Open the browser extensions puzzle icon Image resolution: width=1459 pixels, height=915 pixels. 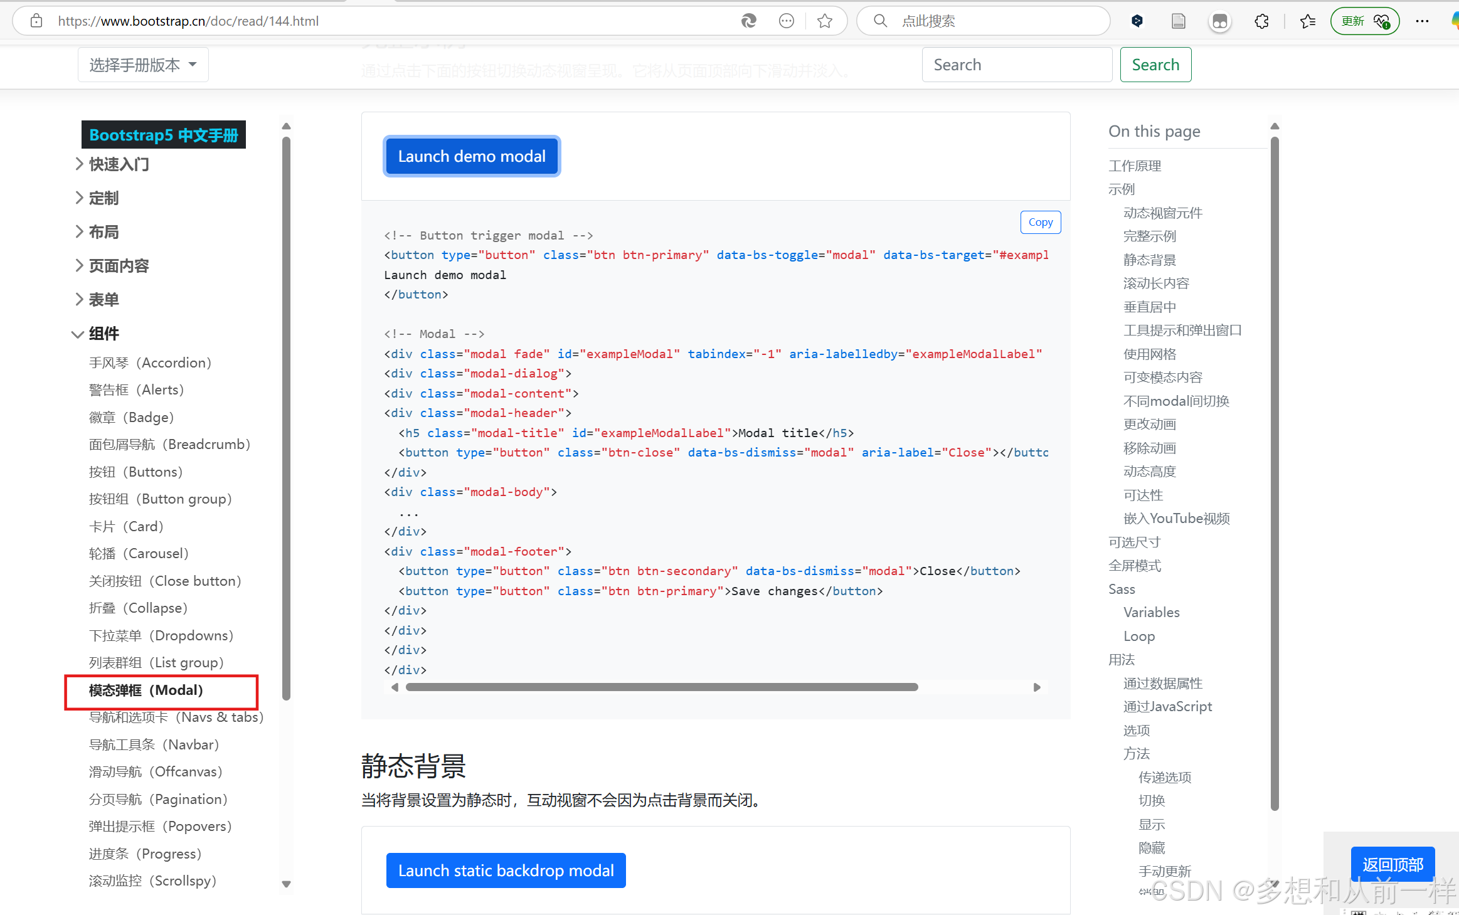coord(1261,21)
